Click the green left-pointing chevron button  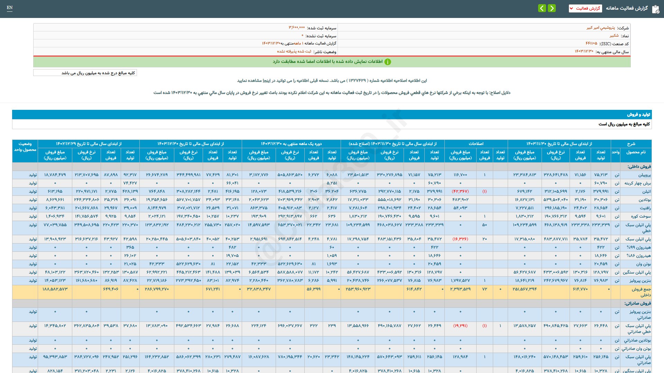pos(542,8)
